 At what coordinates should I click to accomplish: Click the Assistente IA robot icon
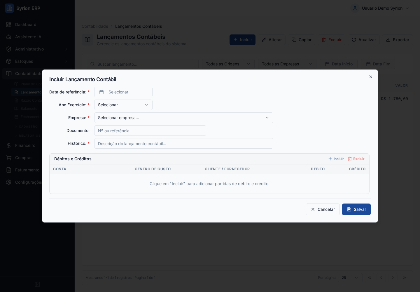(9, 37)
